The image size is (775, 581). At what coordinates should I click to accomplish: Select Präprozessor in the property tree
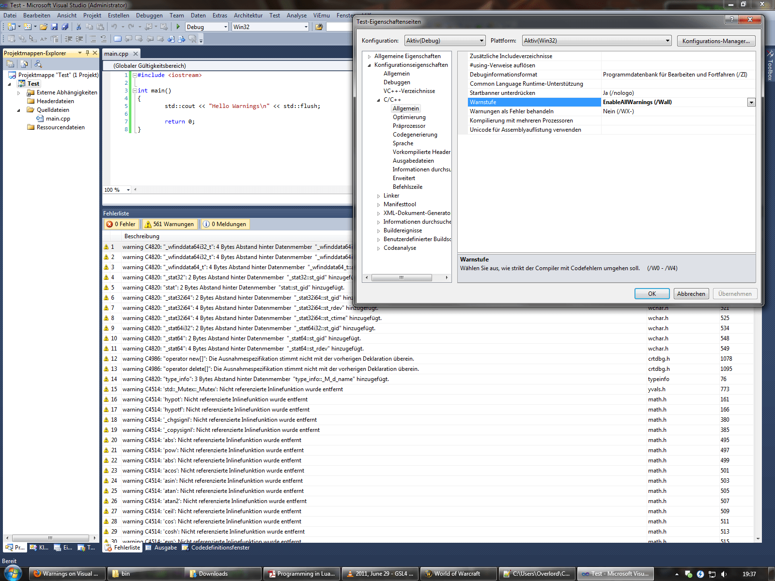pyautogui.click(x=409, y=126)
